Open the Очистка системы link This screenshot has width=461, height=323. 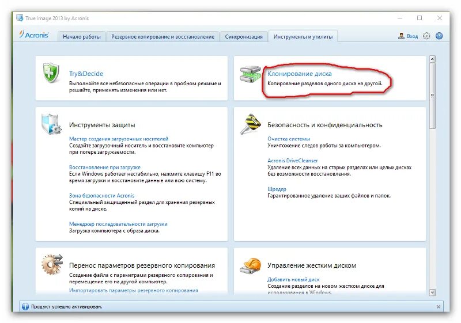[289, 139]
